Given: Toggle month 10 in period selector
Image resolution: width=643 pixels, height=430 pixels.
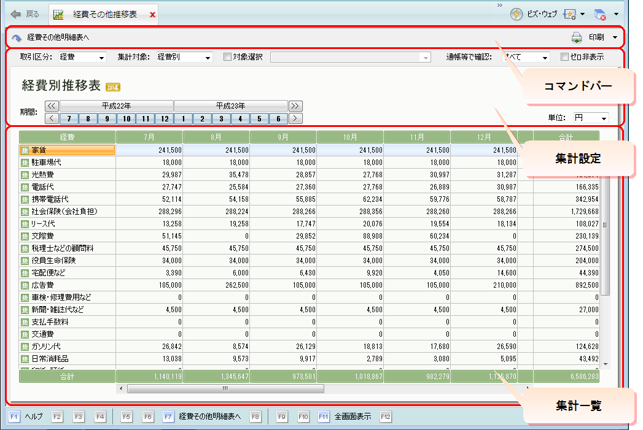Looking at the screenshot, I should tap(127, 119).
